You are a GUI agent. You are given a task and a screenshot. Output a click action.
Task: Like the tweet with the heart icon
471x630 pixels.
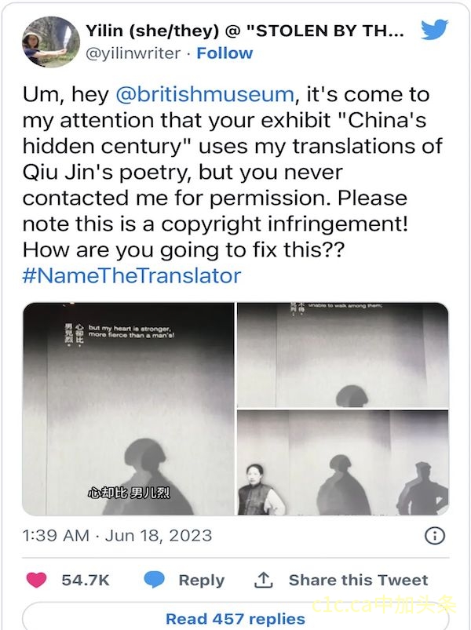(x=36, y=580)
